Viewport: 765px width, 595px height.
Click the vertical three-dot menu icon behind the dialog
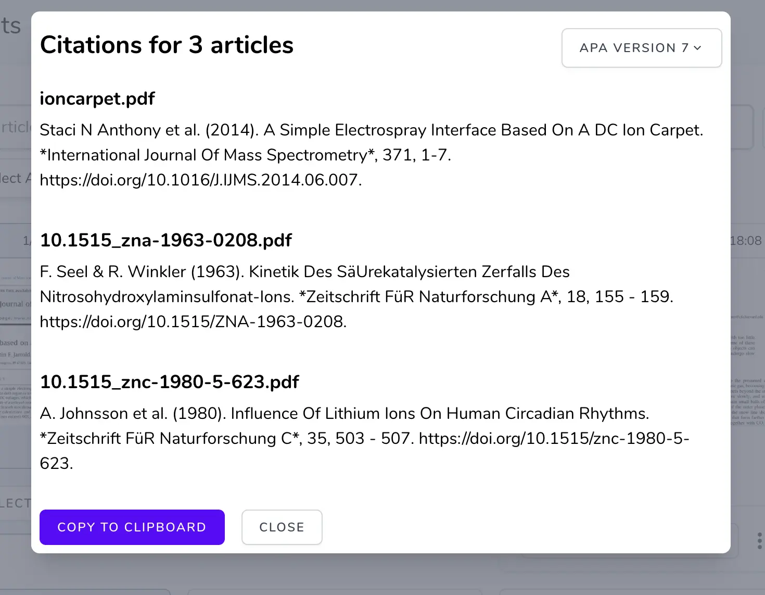[760, 541]
